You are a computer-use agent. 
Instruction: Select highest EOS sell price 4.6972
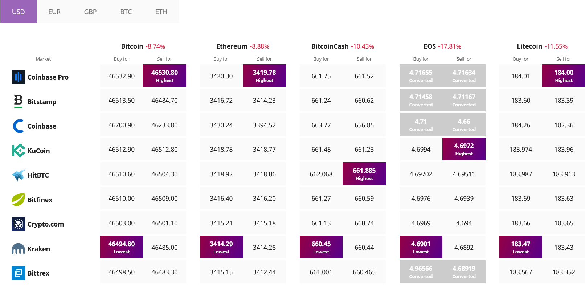pos(464,149)
